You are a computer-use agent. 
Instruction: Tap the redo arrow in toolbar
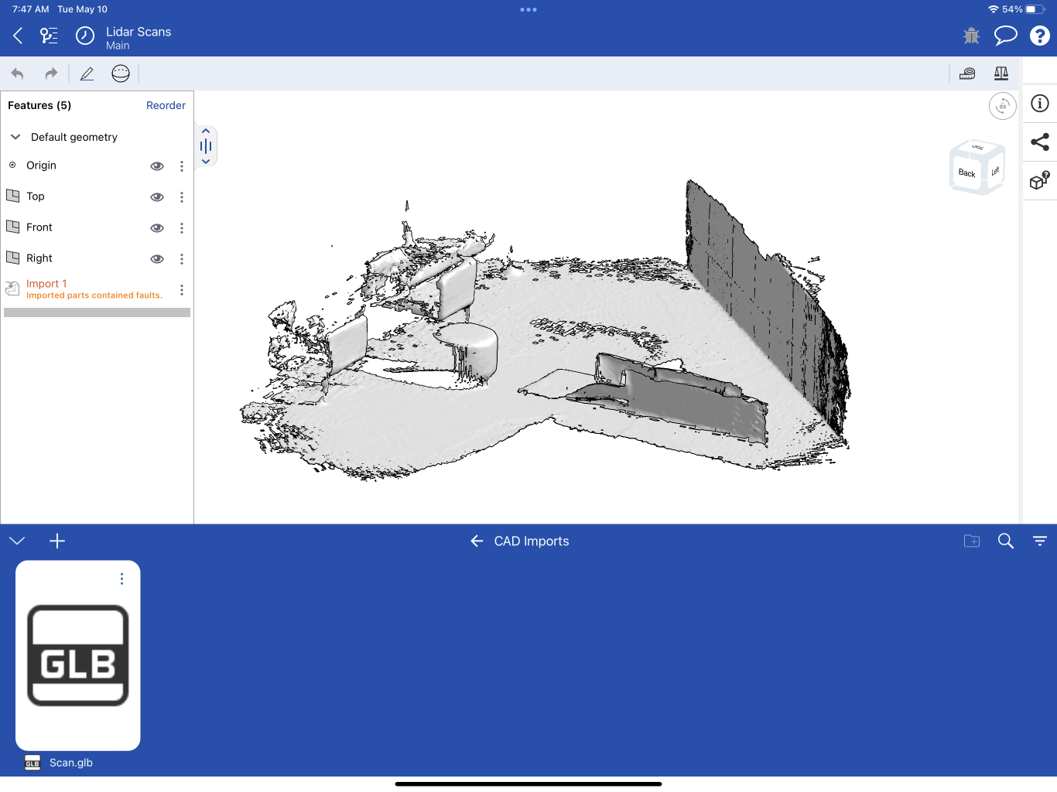[51, 73]
